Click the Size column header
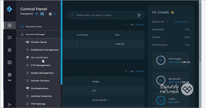The width and height of the screenshot is (206, 108). (x=117, y=35)
